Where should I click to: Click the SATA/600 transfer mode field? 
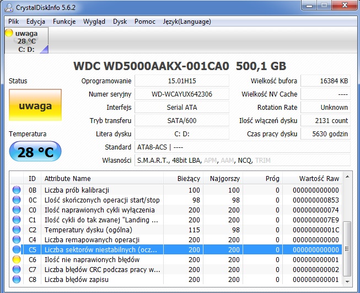pos(182,121)
